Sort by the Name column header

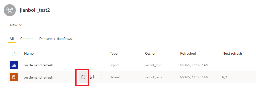(x=29, y=54)
